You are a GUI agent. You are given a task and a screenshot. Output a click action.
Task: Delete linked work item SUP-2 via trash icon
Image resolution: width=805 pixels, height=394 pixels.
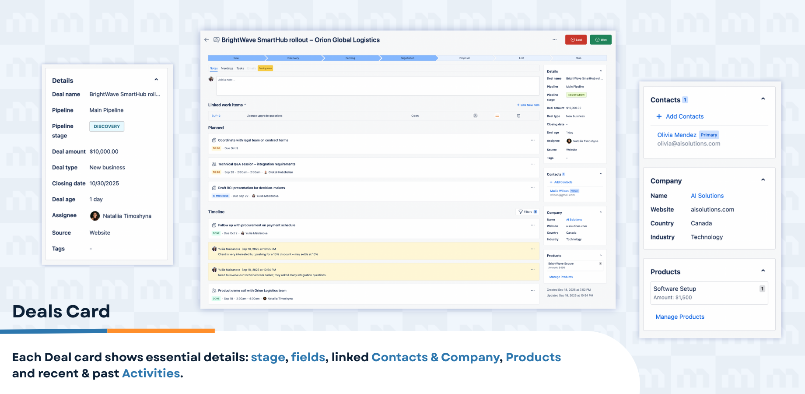(518, 116)
